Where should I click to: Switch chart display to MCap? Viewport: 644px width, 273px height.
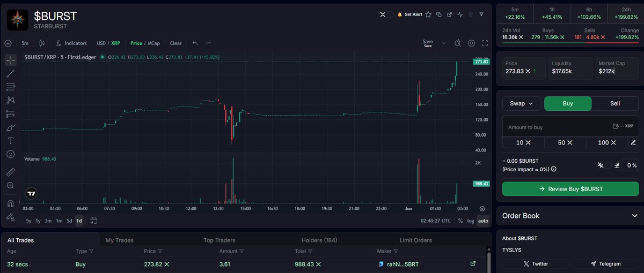coord(153,43)
